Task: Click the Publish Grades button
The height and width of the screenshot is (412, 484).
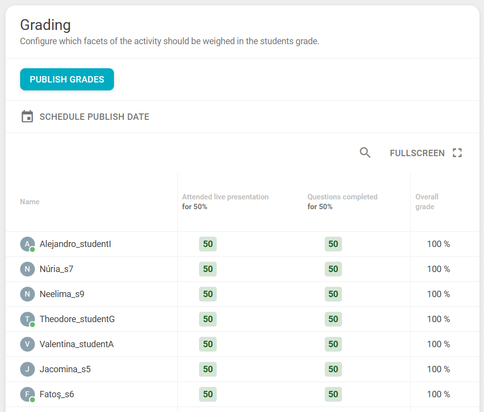Action: [x=67, y=79]
